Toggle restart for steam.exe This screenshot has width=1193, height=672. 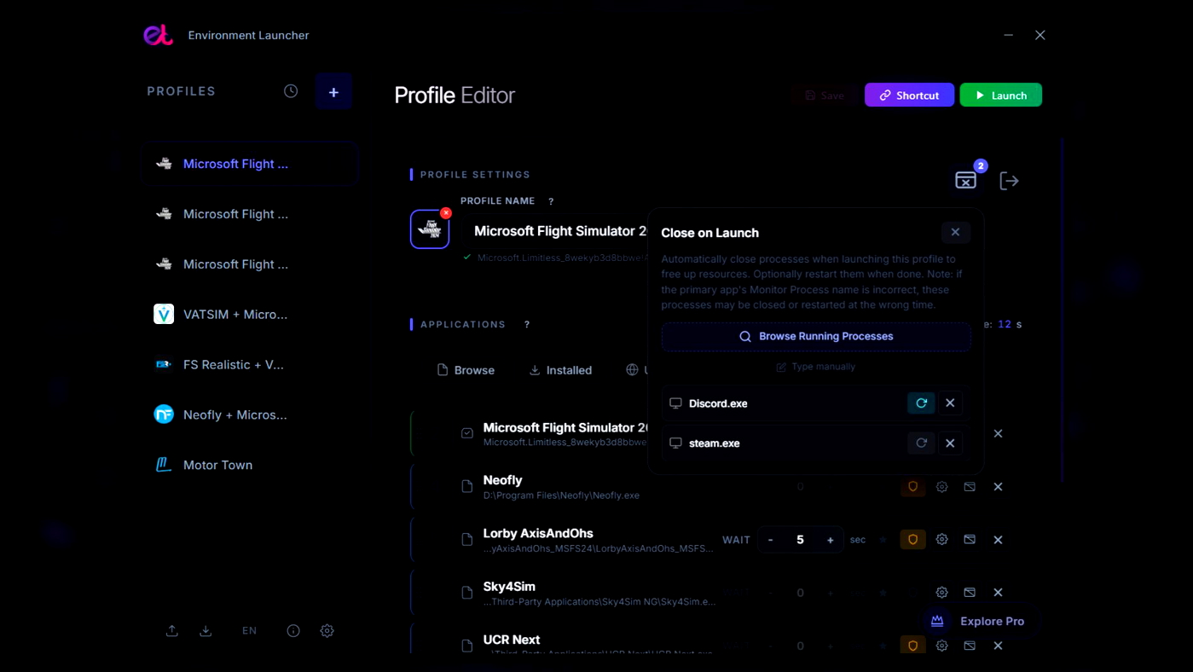tap(921, 443)
